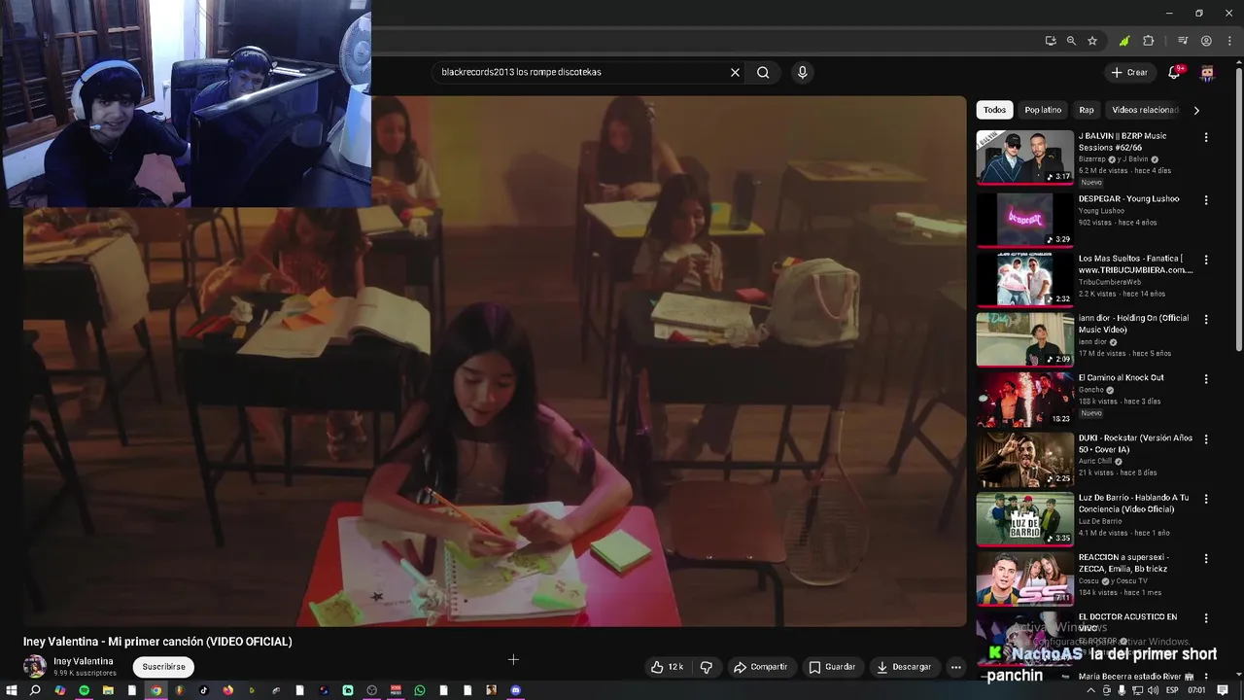Open OBS Studio from the taskbar
This screenshot has width=1244, height=700.
pos(371,690)
